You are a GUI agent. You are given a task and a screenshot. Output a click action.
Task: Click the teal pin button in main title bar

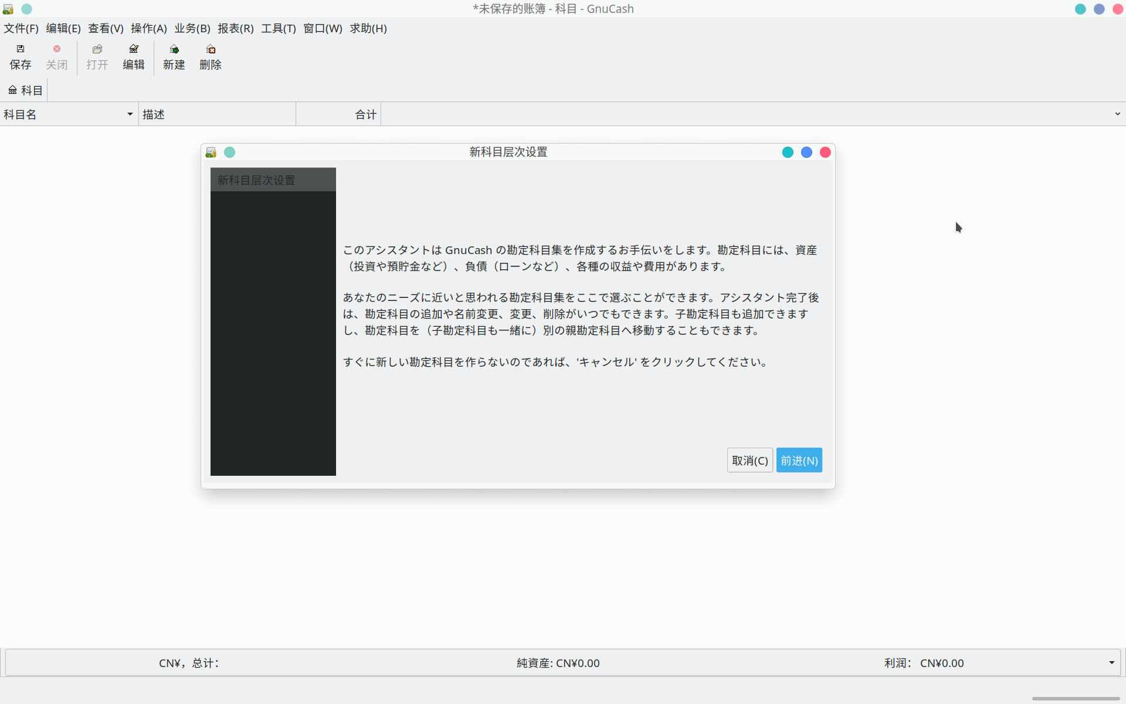[26, 9]
